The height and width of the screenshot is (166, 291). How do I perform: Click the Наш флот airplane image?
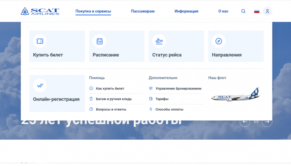(x=236, y=94)
